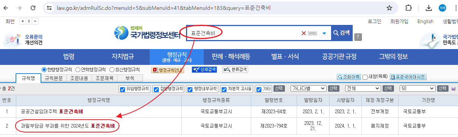Open 분류검색 category search button

pyautogui.click(x=235, y=70)
